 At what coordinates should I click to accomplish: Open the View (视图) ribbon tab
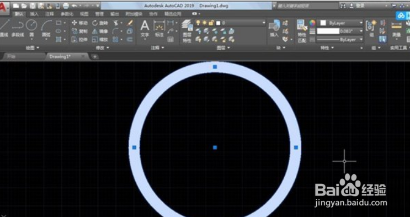[x=84, y=14]
